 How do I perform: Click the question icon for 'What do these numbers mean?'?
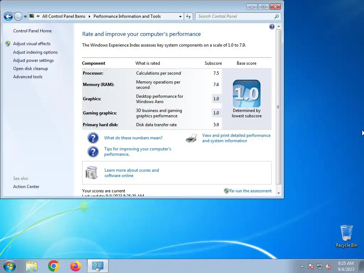coord(93,138)
